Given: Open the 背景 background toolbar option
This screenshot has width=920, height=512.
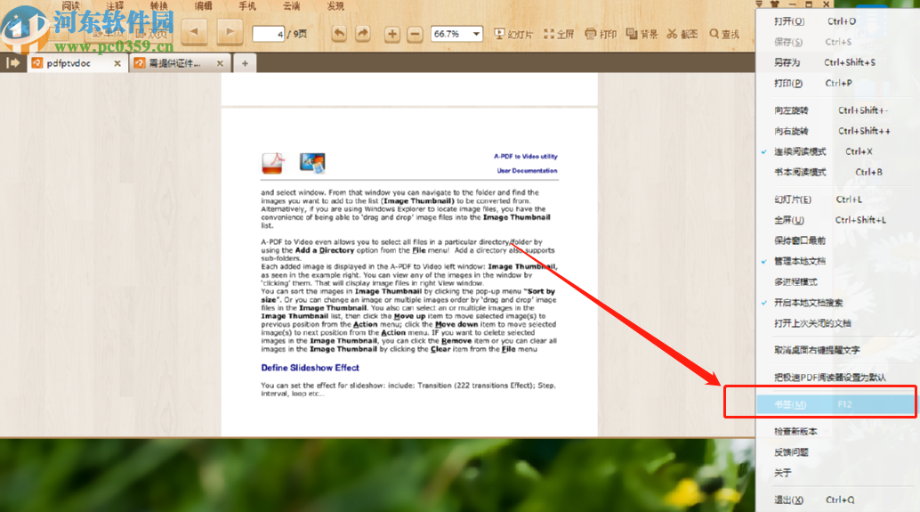Looking at the screenshot, I should [642, 34].
